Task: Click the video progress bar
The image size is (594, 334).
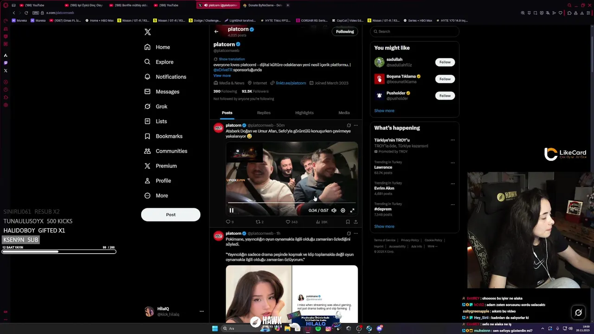Action: pyautogui.click(x=291, y=203)
